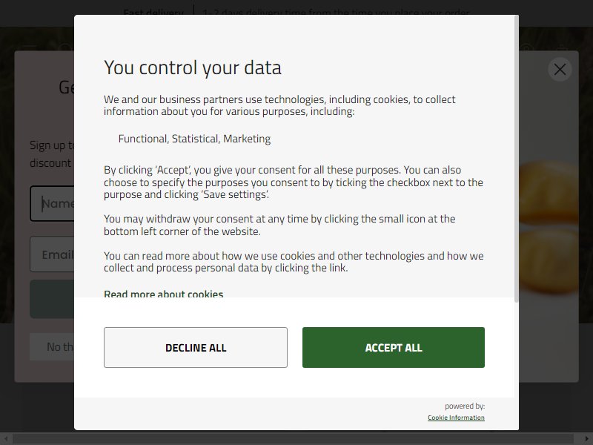Click the dimmed shopping cart icon
593x445 pixels.
[563, 47]
